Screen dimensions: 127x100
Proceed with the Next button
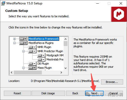(x=94, y=93)
